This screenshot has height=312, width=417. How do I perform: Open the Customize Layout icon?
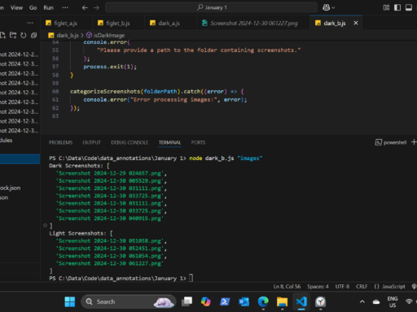point(386,7)
